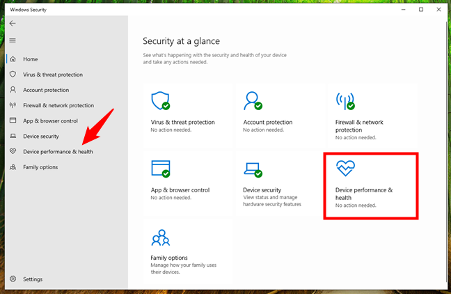Image resolution: width=451 pixels, height=294 pixels.
Task: Click 'Manage how your family uses their devices' text
Action: 184,268
